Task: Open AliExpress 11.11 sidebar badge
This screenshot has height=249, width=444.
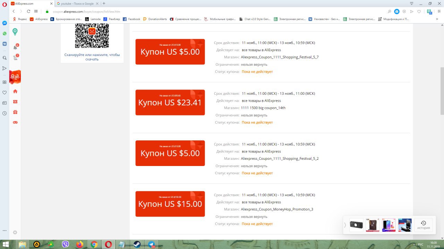Action: tap(15, 77)
